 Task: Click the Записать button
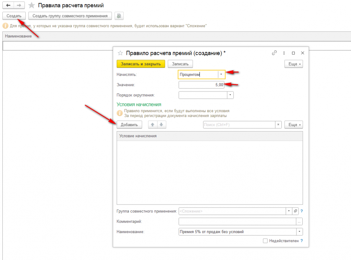pyautogui.click(x=180, y=64)
